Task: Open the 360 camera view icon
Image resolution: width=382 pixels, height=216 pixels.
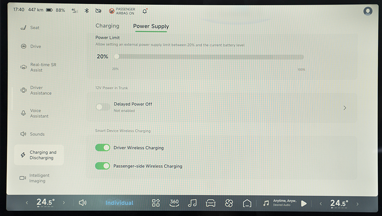Action: click(174, 203)
